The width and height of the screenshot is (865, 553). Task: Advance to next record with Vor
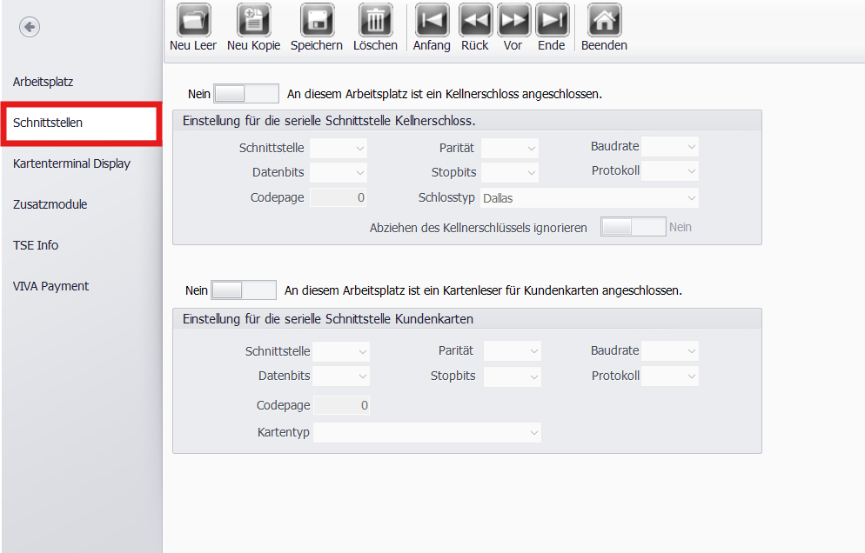click(513, 20)
